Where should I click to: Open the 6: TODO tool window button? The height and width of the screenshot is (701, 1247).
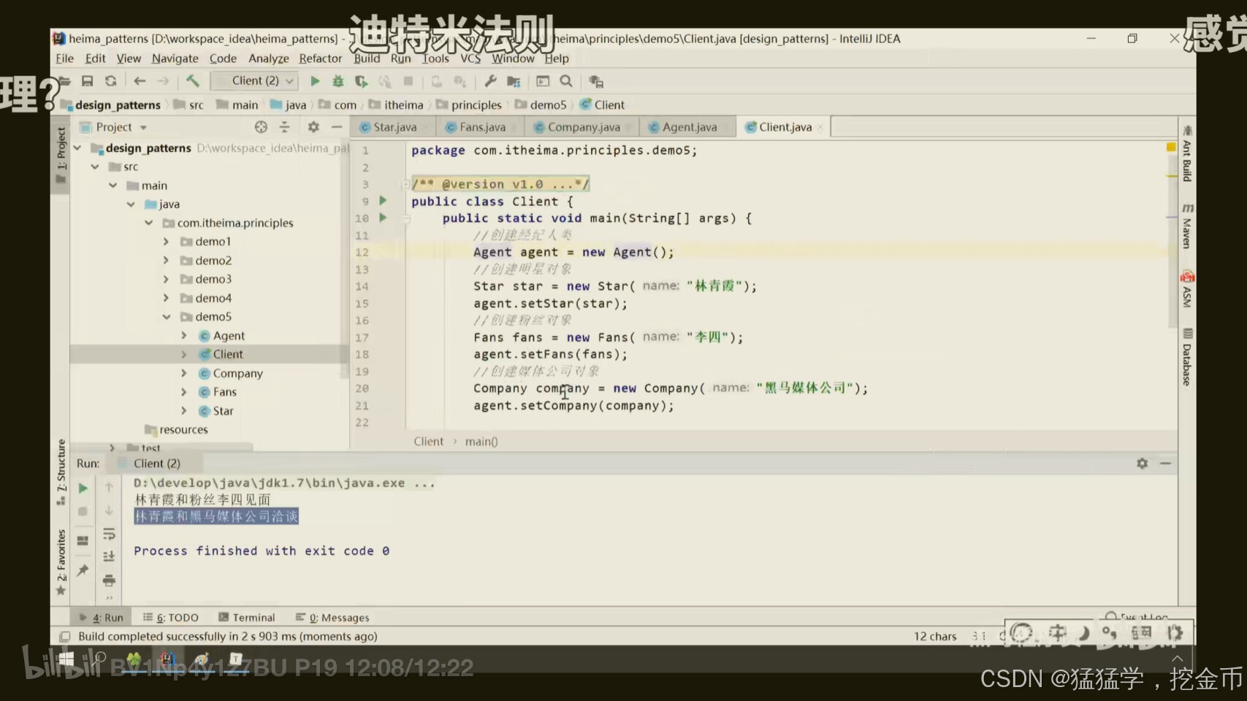pyautogui.click(x=171, y=618)
